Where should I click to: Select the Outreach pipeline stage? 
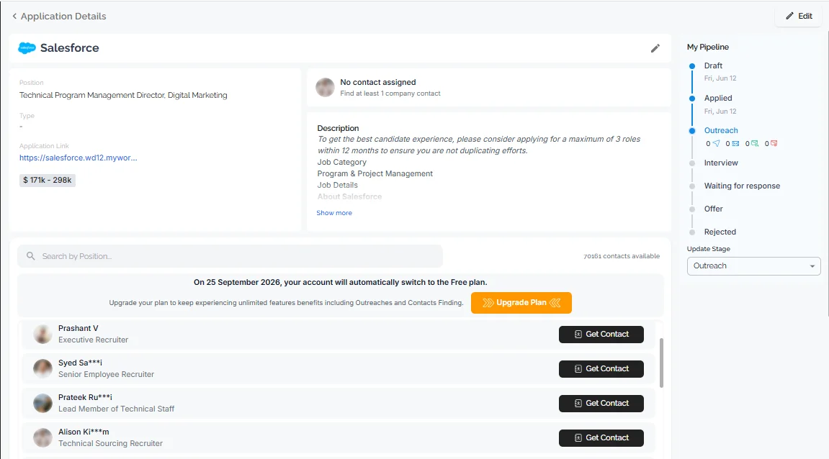pos(721,130)
